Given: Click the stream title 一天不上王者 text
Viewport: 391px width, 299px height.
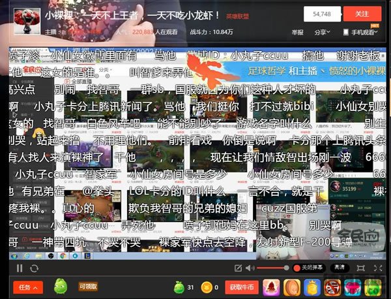Looking at the screenshot, I should tap(110, 16).
